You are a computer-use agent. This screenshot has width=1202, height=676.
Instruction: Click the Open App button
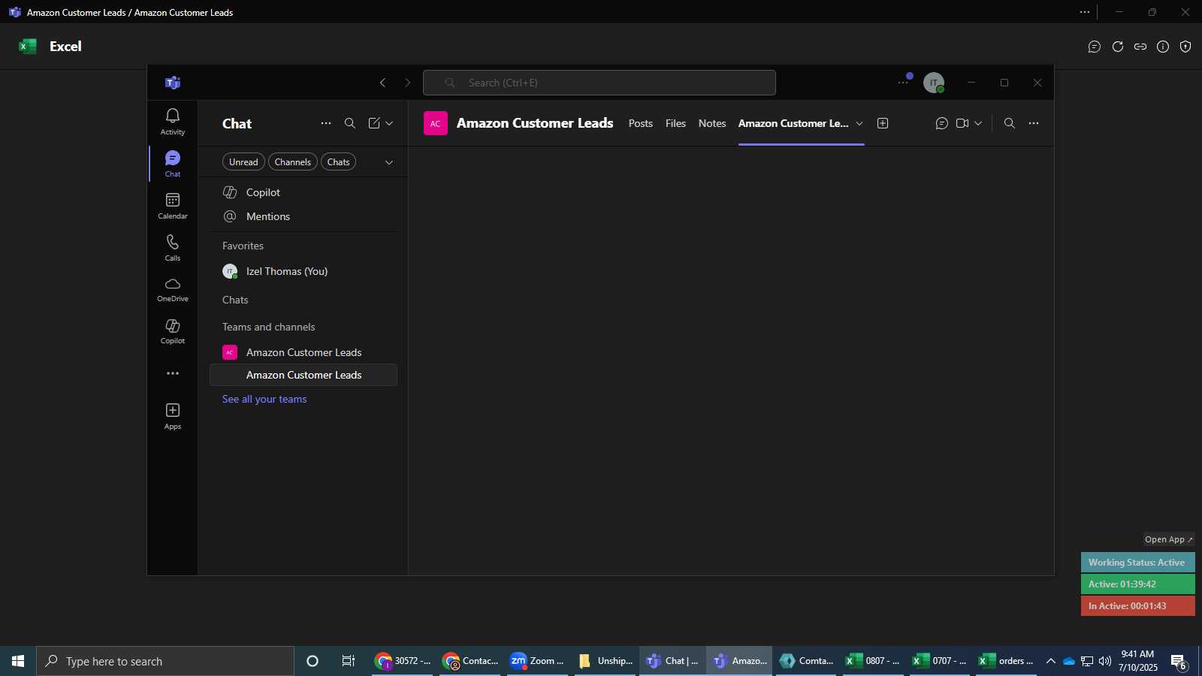coord(1168,539)
